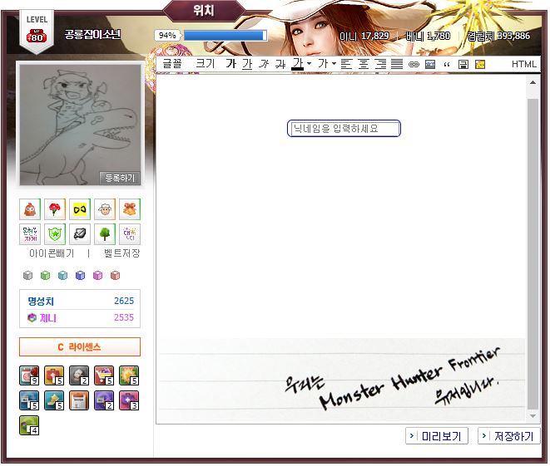Choose the gray cube color
Viewport: 550px width, 471px height.
pyautogui.click(x=27, y=276)
